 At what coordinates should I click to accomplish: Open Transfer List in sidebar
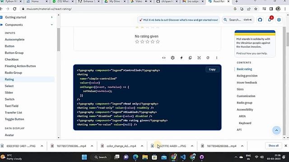tap(13, 112)
